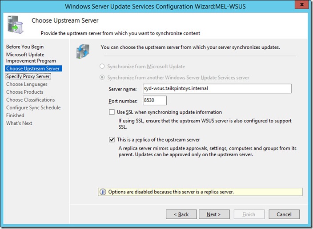Go to Before You Begin step

25,47
